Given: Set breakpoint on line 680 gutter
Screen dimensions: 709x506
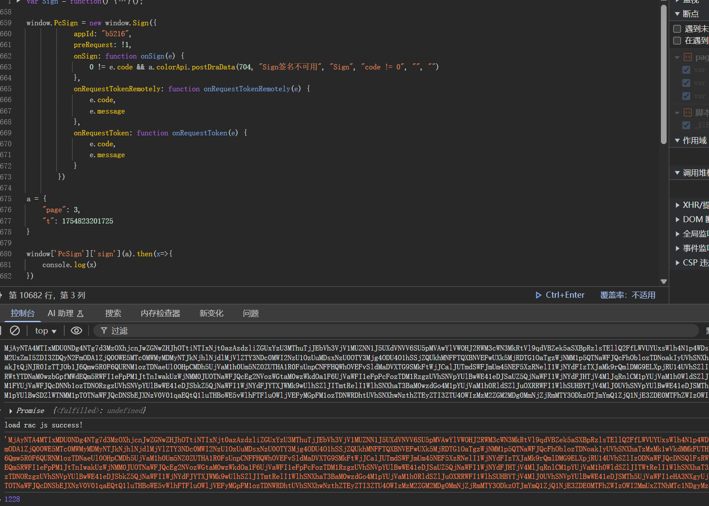Looking at the screenshot, I should tap(6, 254).
